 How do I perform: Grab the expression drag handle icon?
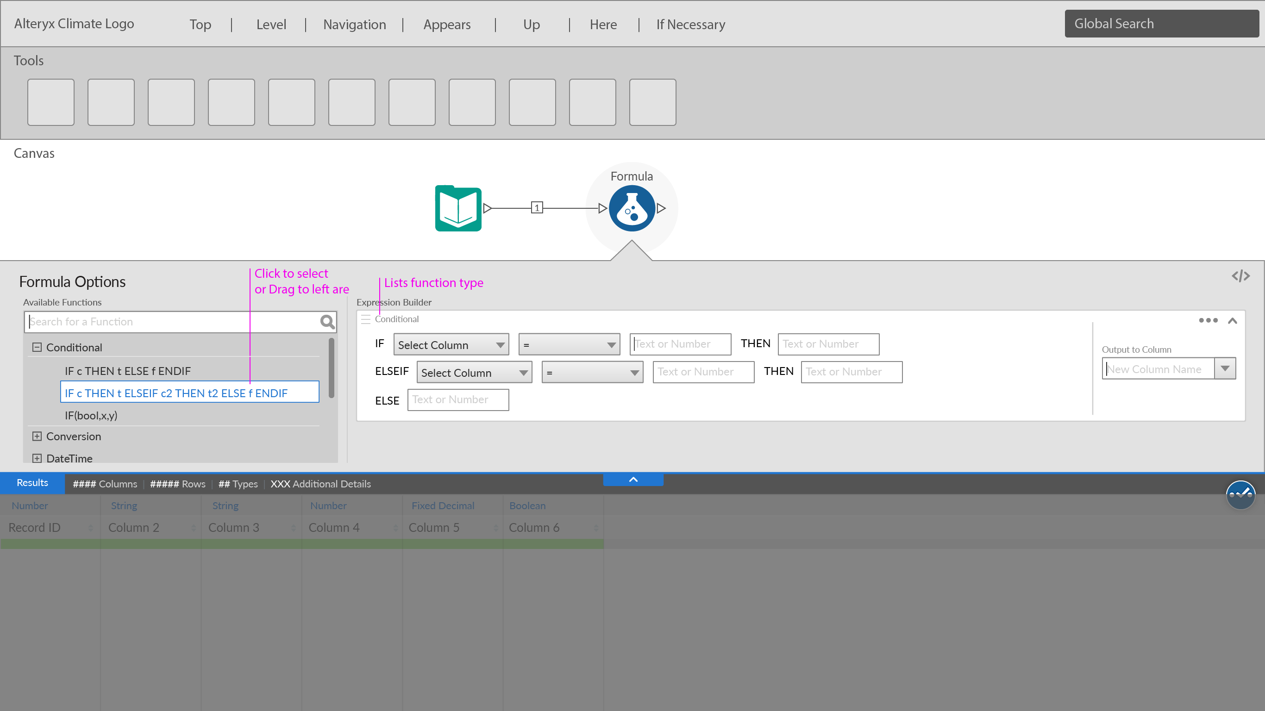pyautogui.click(x=365, y=320)
